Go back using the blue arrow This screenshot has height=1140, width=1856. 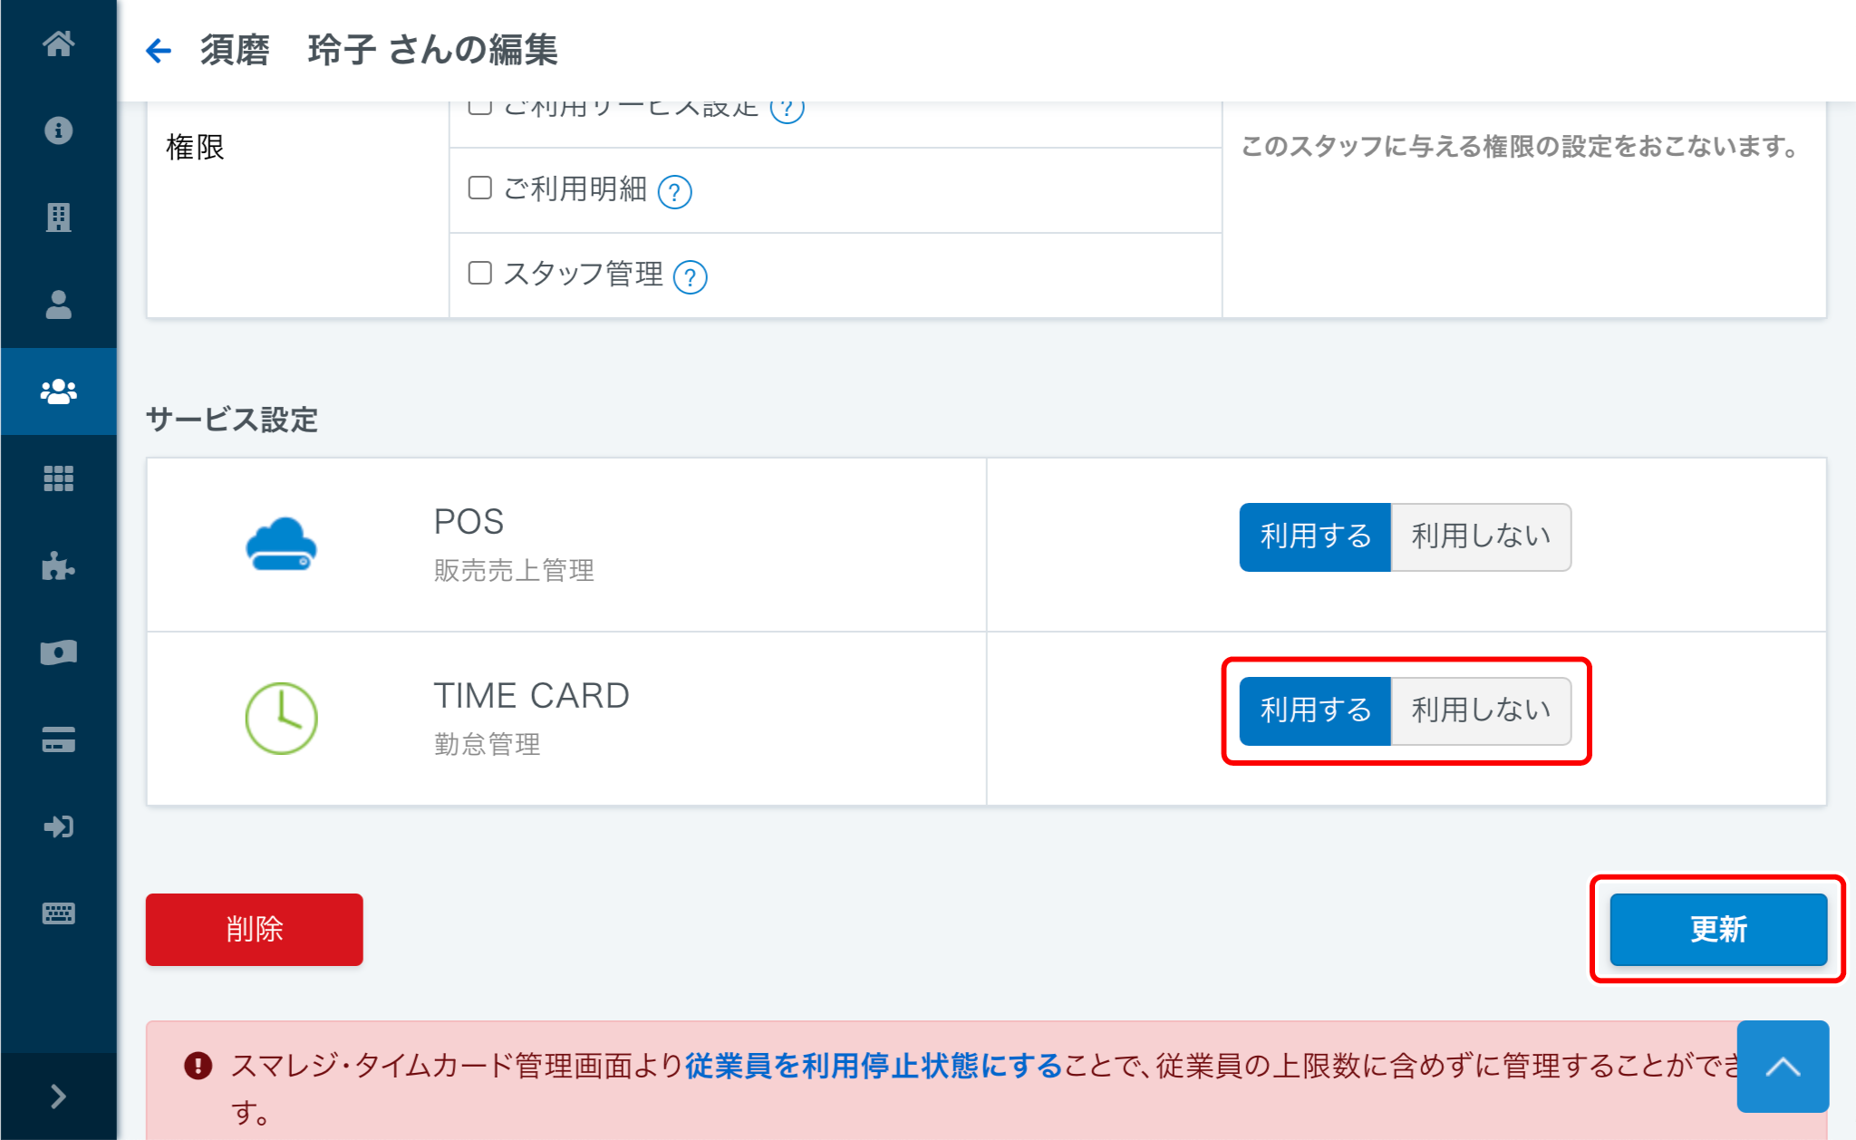tap(159, 51)
